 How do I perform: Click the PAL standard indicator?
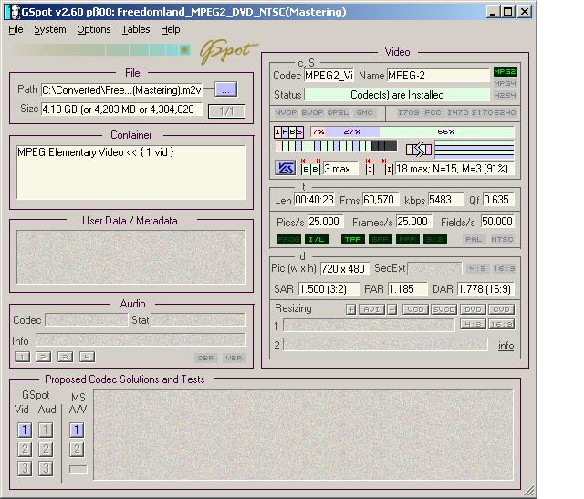tap(474, 239)
